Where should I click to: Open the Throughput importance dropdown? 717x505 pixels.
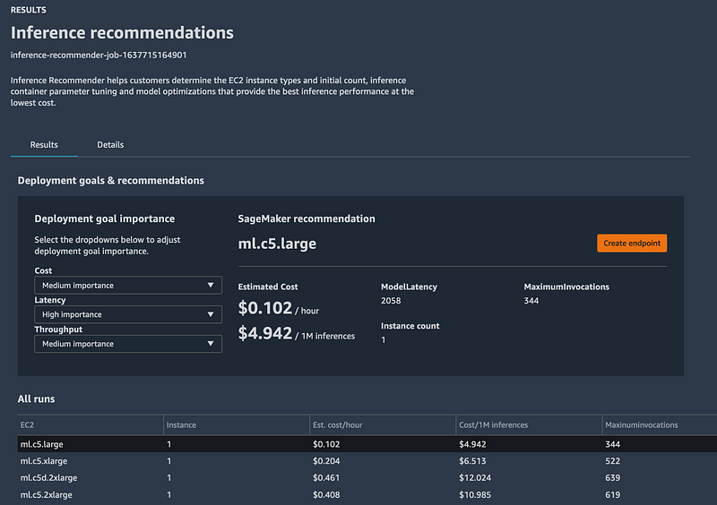128,344
